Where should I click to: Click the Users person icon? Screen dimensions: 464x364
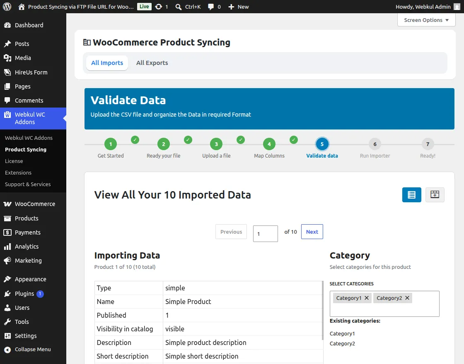pos(7,308)
